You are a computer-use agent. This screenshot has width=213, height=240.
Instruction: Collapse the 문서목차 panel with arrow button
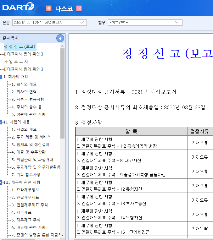(60, 38)
